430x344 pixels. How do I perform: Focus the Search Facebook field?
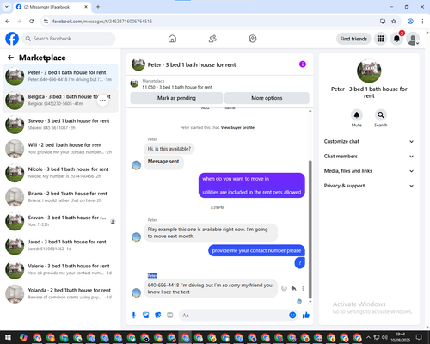tap(69, 39)
